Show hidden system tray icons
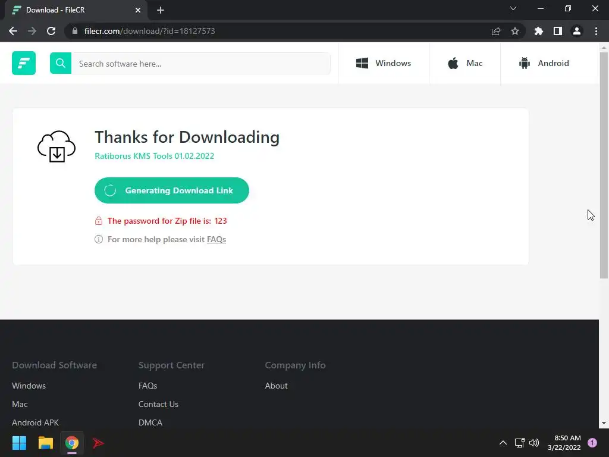Viewport: 609px width, 457px height. [503, 443]
